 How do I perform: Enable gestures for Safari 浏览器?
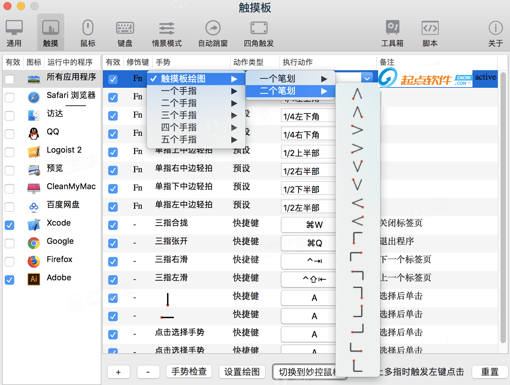[9, 97]
